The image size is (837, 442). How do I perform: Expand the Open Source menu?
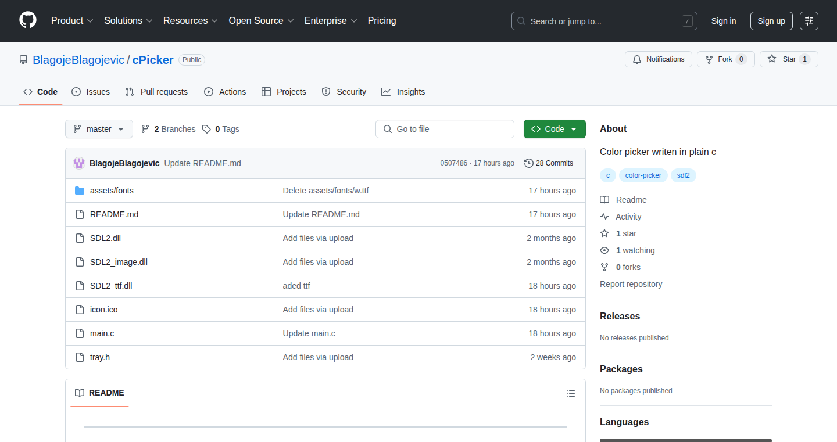click(x=261, y=20)
